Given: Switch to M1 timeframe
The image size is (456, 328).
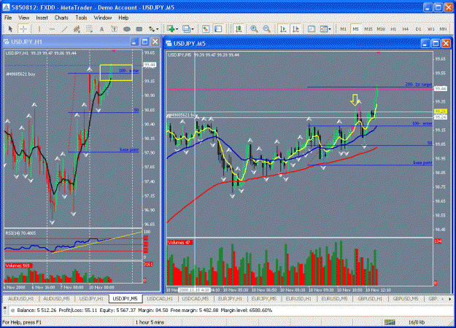Looking at the screenshot, I should click(343, 29).
